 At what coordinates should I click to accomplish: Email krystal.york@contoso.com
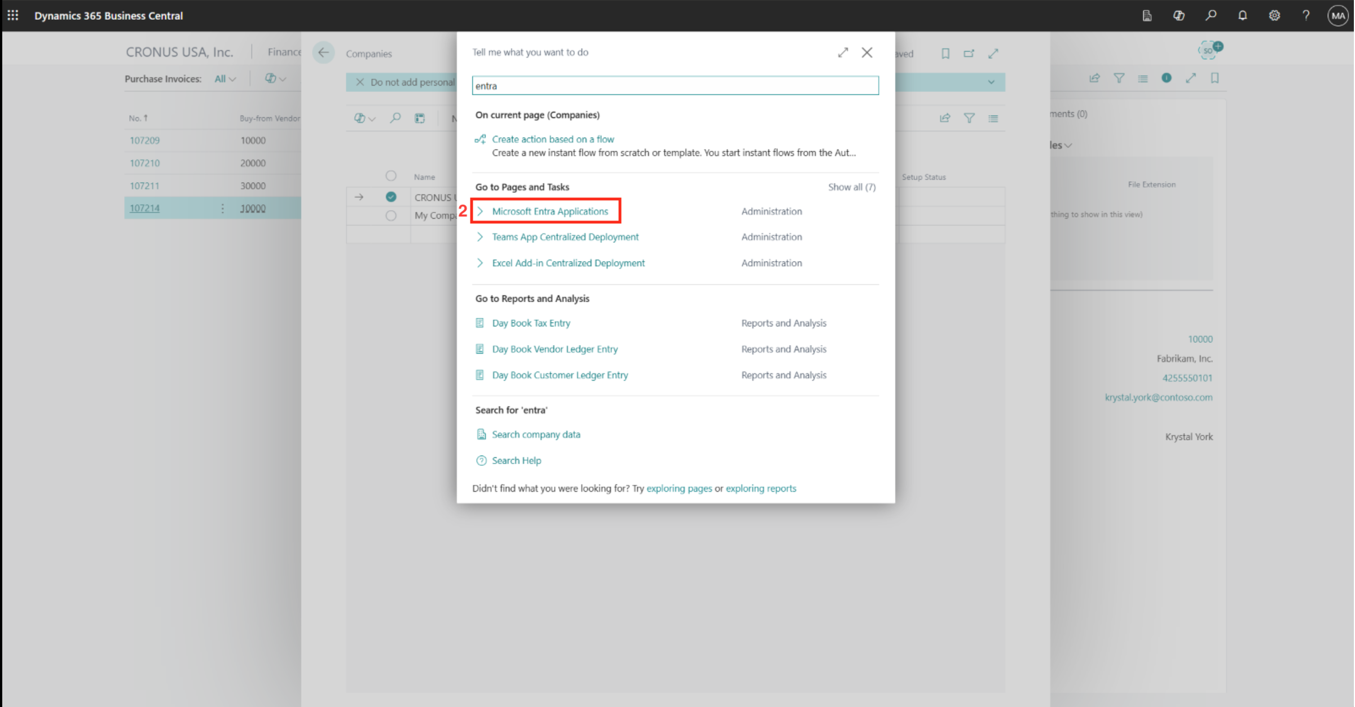1158,397
